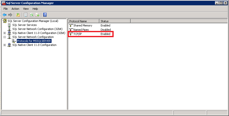
Task: Click the Protocols for MSSQLSERVER node icon
Action: pyautogui.click(x=14, y=41)
